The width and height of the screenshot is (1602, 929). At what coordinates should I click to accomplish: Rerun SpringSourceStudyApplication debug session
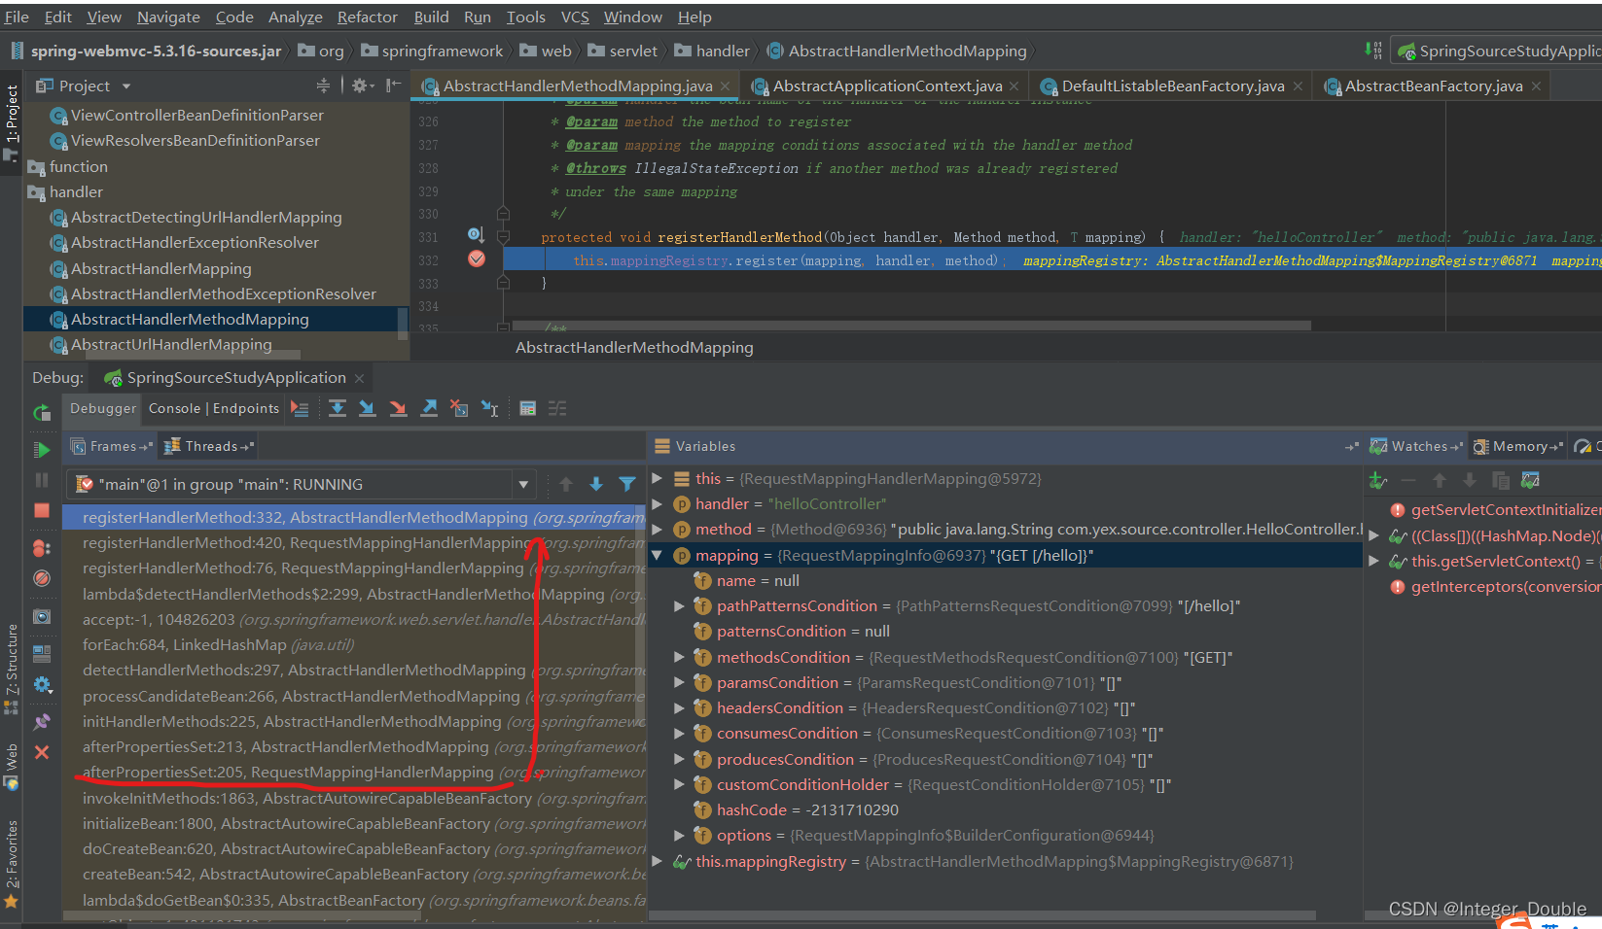click(x=42, y=413)
